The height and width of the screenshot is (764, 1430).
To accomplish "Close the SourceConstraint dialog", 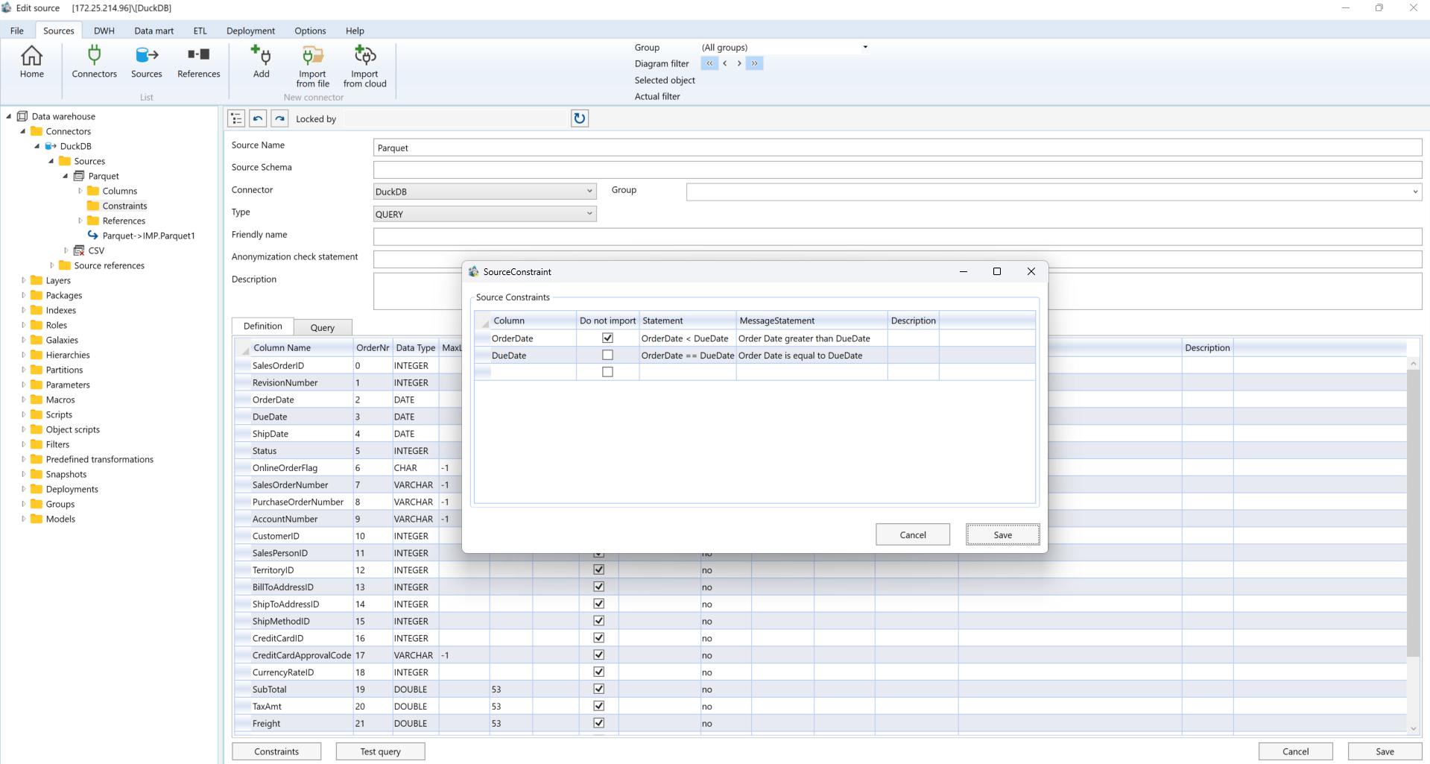I will click(1031, 271).
